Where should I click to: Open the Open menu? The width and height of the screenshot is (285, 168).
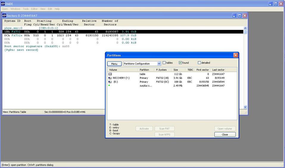tap(5, 9)
